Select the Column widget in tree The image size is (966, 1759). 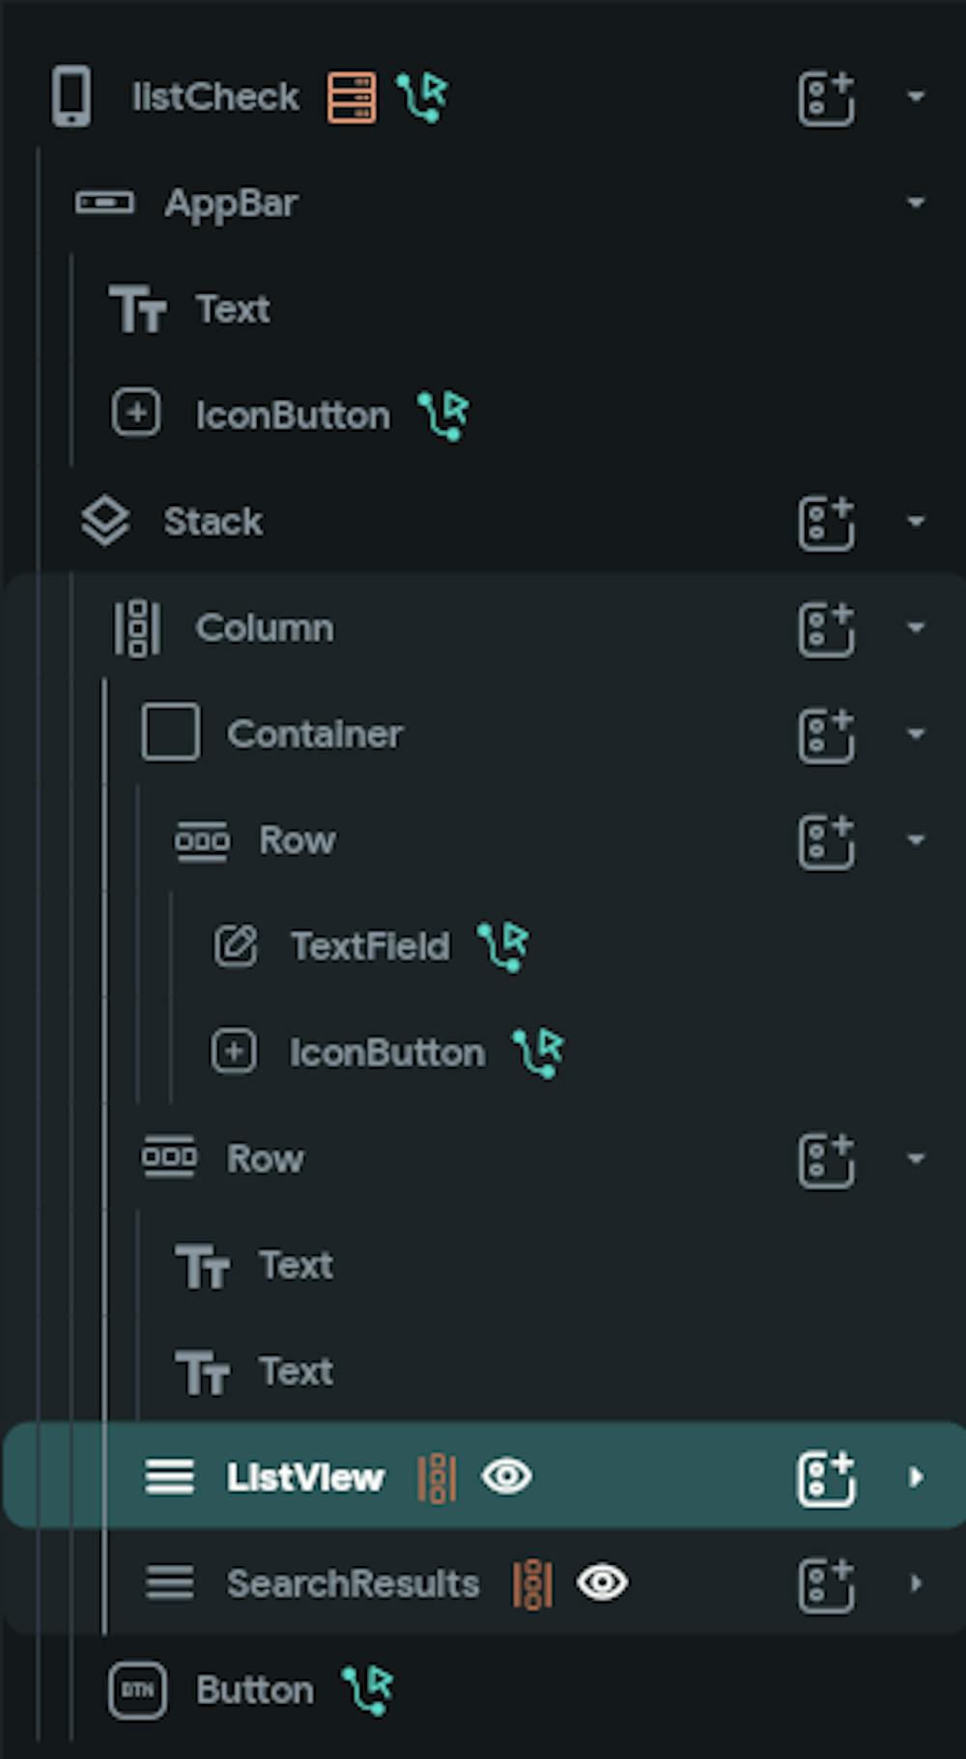265,628
